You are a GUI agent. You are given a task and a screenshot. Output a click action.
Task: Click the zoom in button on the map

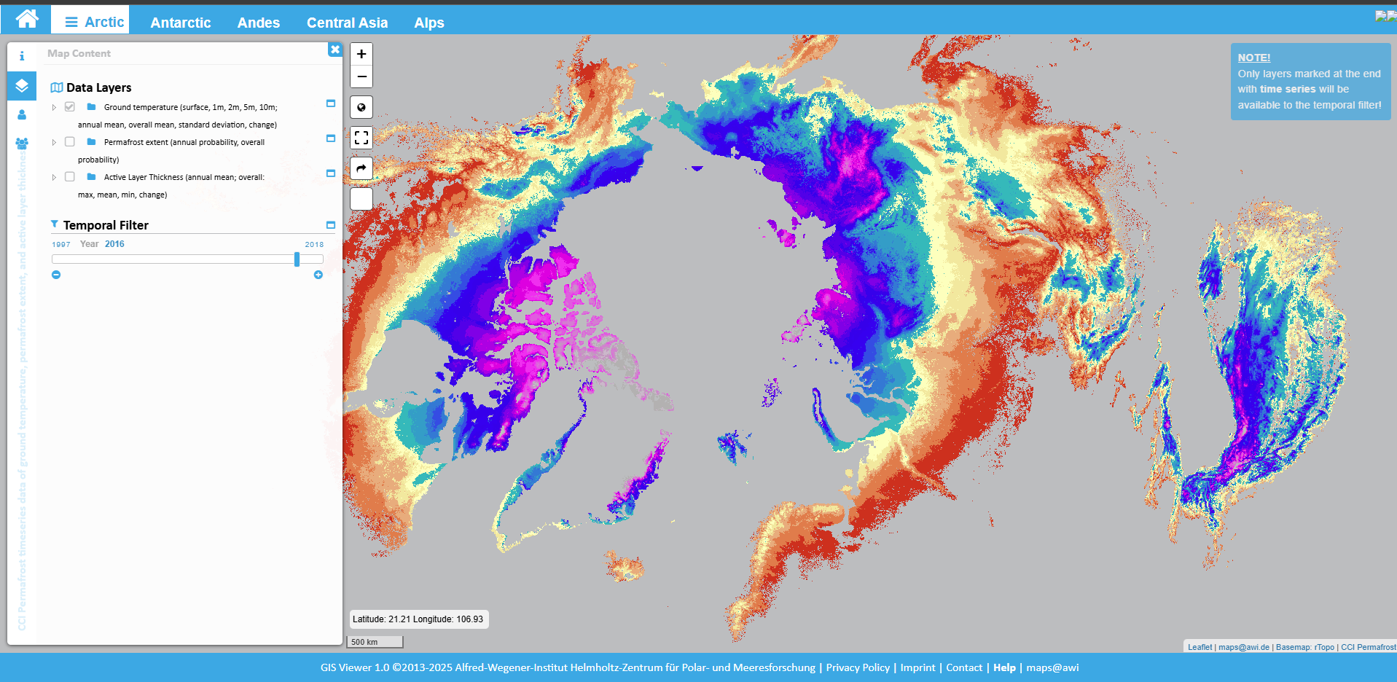361,53
